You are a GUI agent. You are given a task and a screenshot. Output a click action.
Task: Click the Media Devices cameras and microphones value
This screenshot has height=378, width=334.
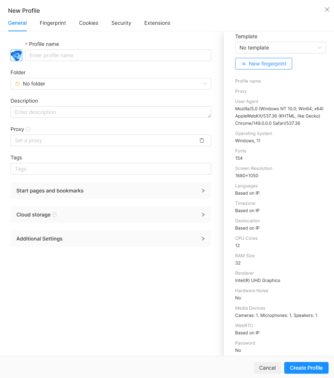[x=276, y=315]
